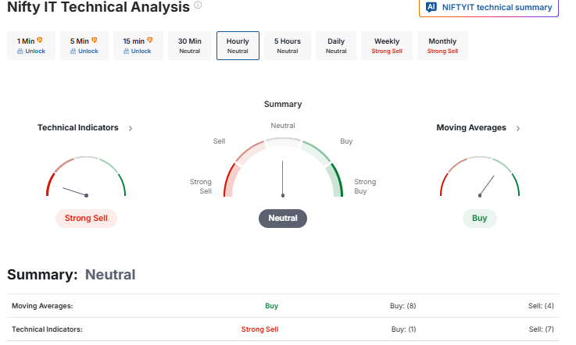Click the Buy badge under Moving Averages gauge

click(479, 219)
